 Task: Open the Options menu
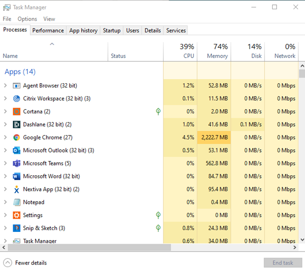pos(27,19)
